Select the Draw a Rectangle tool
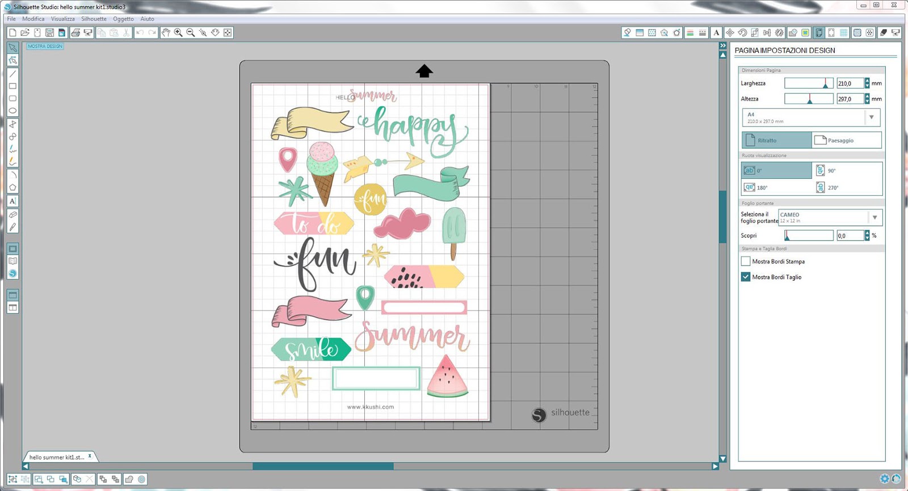This screenshot has height=491, width=908. pyautogui.click(x=12, y=86)
